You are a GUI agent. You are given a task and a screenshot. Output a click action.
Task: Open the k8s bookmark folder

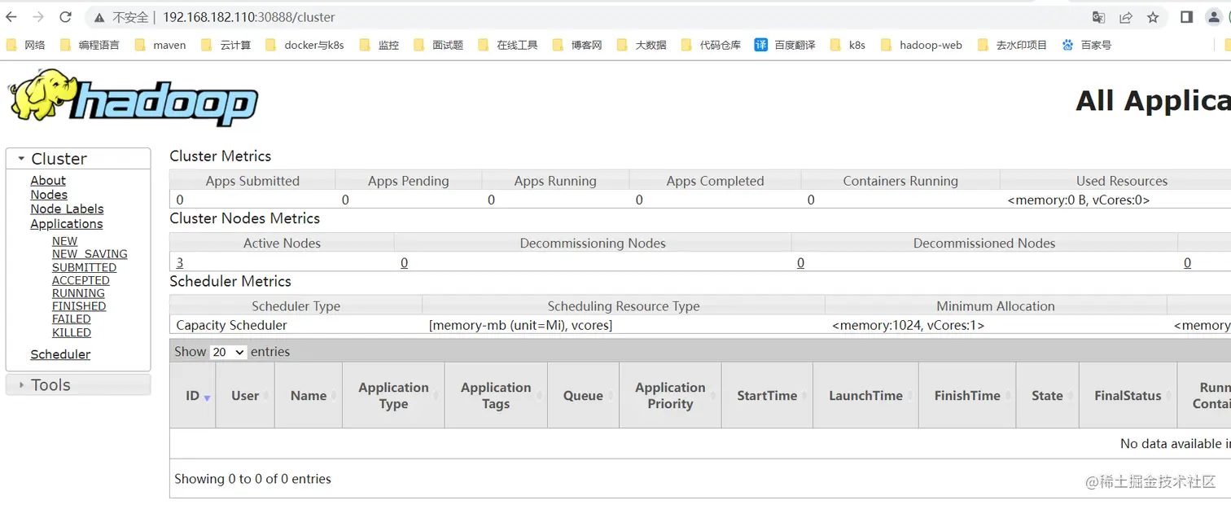point(848,45)
